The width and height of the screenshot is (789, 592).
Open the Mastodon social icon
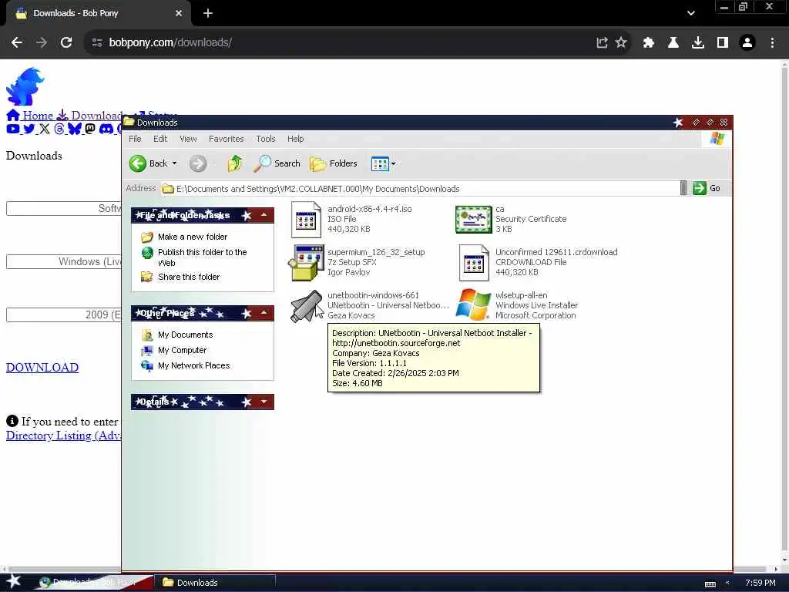90,129
